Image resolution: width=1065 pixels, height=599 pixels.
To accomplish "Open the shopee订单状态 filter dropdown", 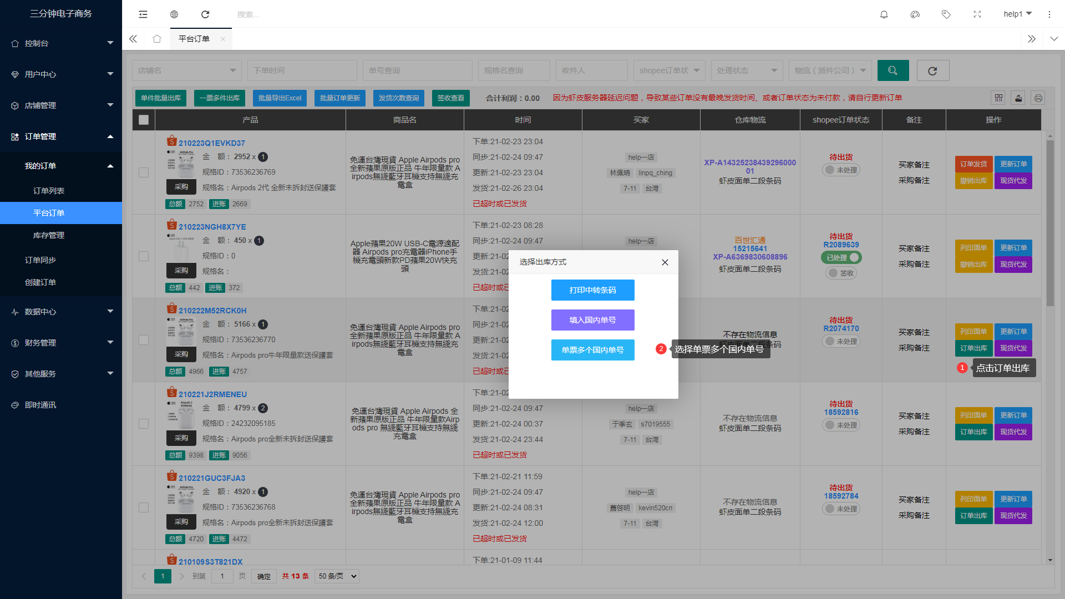I will point(669,70).
